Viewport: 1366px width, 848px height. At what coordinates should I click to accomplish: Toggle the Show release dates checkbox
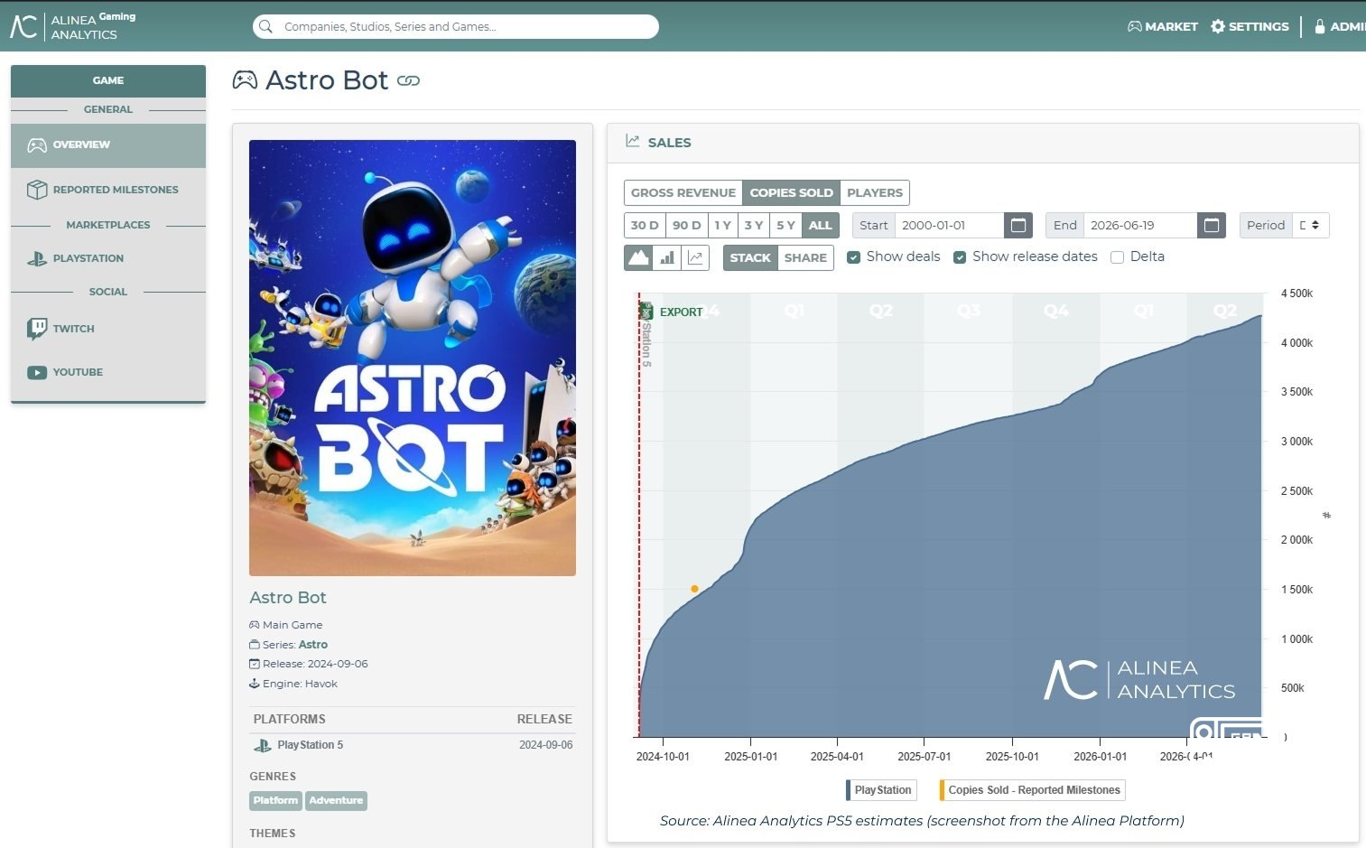click(x=960, y=257)
